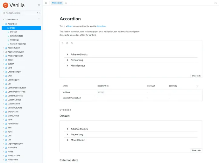Click the EmptyState component icon
Screen dimensions: 219x163
click(6, 112)
